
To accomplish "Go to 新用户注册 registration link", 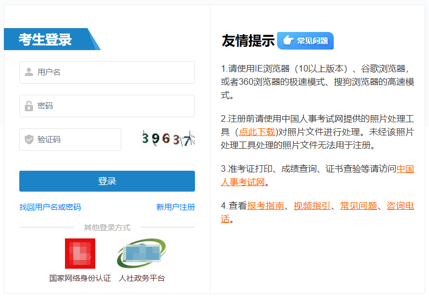I will (x=175, y=207).
